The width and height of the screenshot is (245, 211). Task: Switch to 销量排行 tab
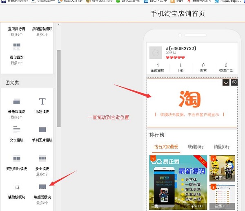coord(222,147)
